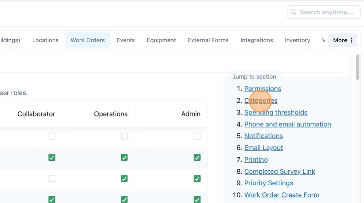This screenshot has width=364, height=203.
Task: Click the page vertical scrollbar thumb
Action: [x=358, y=67]
